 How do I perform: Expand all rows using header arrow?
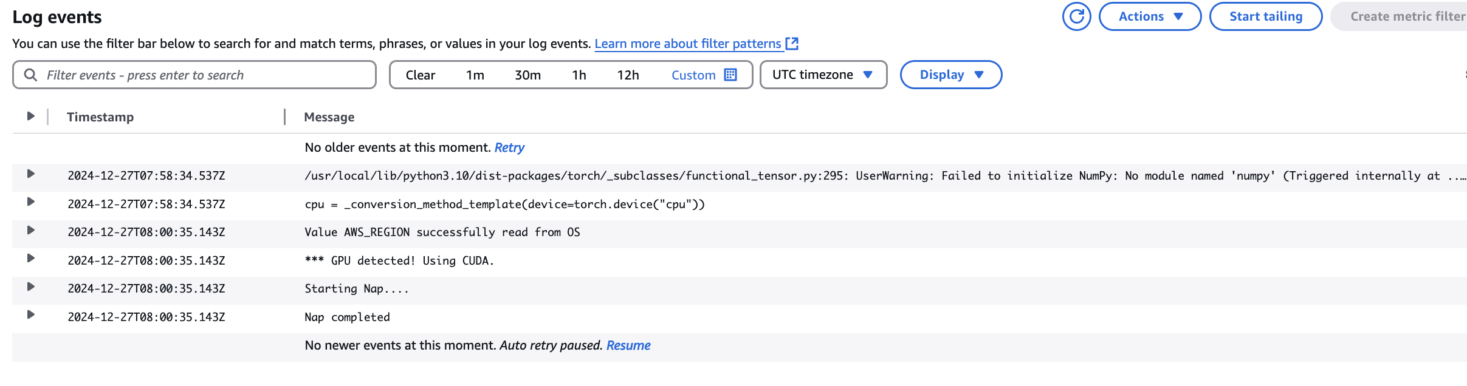[30, 116]
